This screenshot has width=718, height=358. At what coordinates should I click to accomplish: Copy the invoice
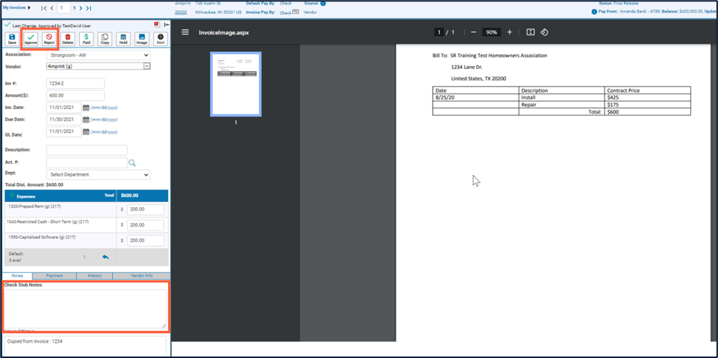pos(105,39)
